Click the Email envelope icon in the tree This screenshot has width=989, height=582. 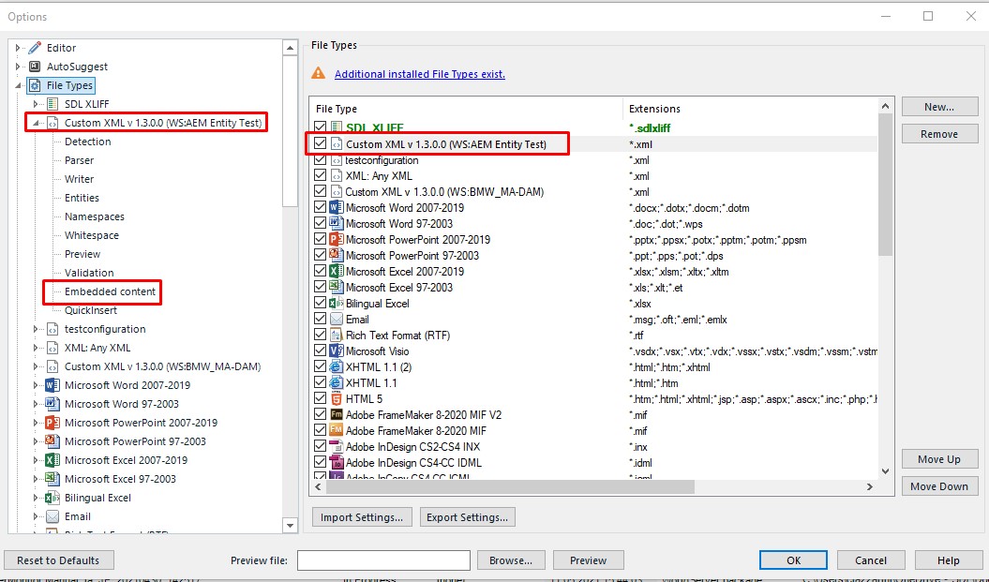click(x=52, y=516)
